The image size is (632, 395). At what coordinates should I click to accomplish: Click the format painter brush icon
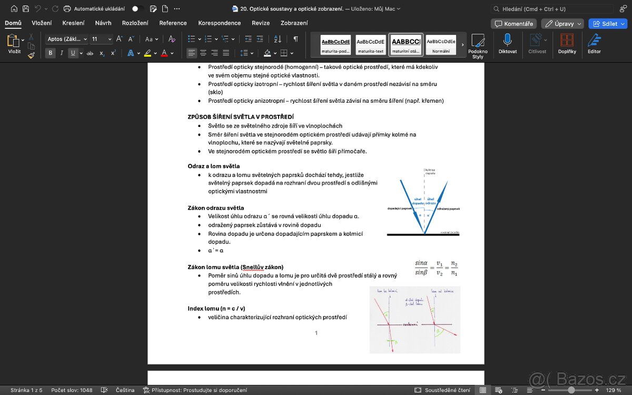point(32,54)
